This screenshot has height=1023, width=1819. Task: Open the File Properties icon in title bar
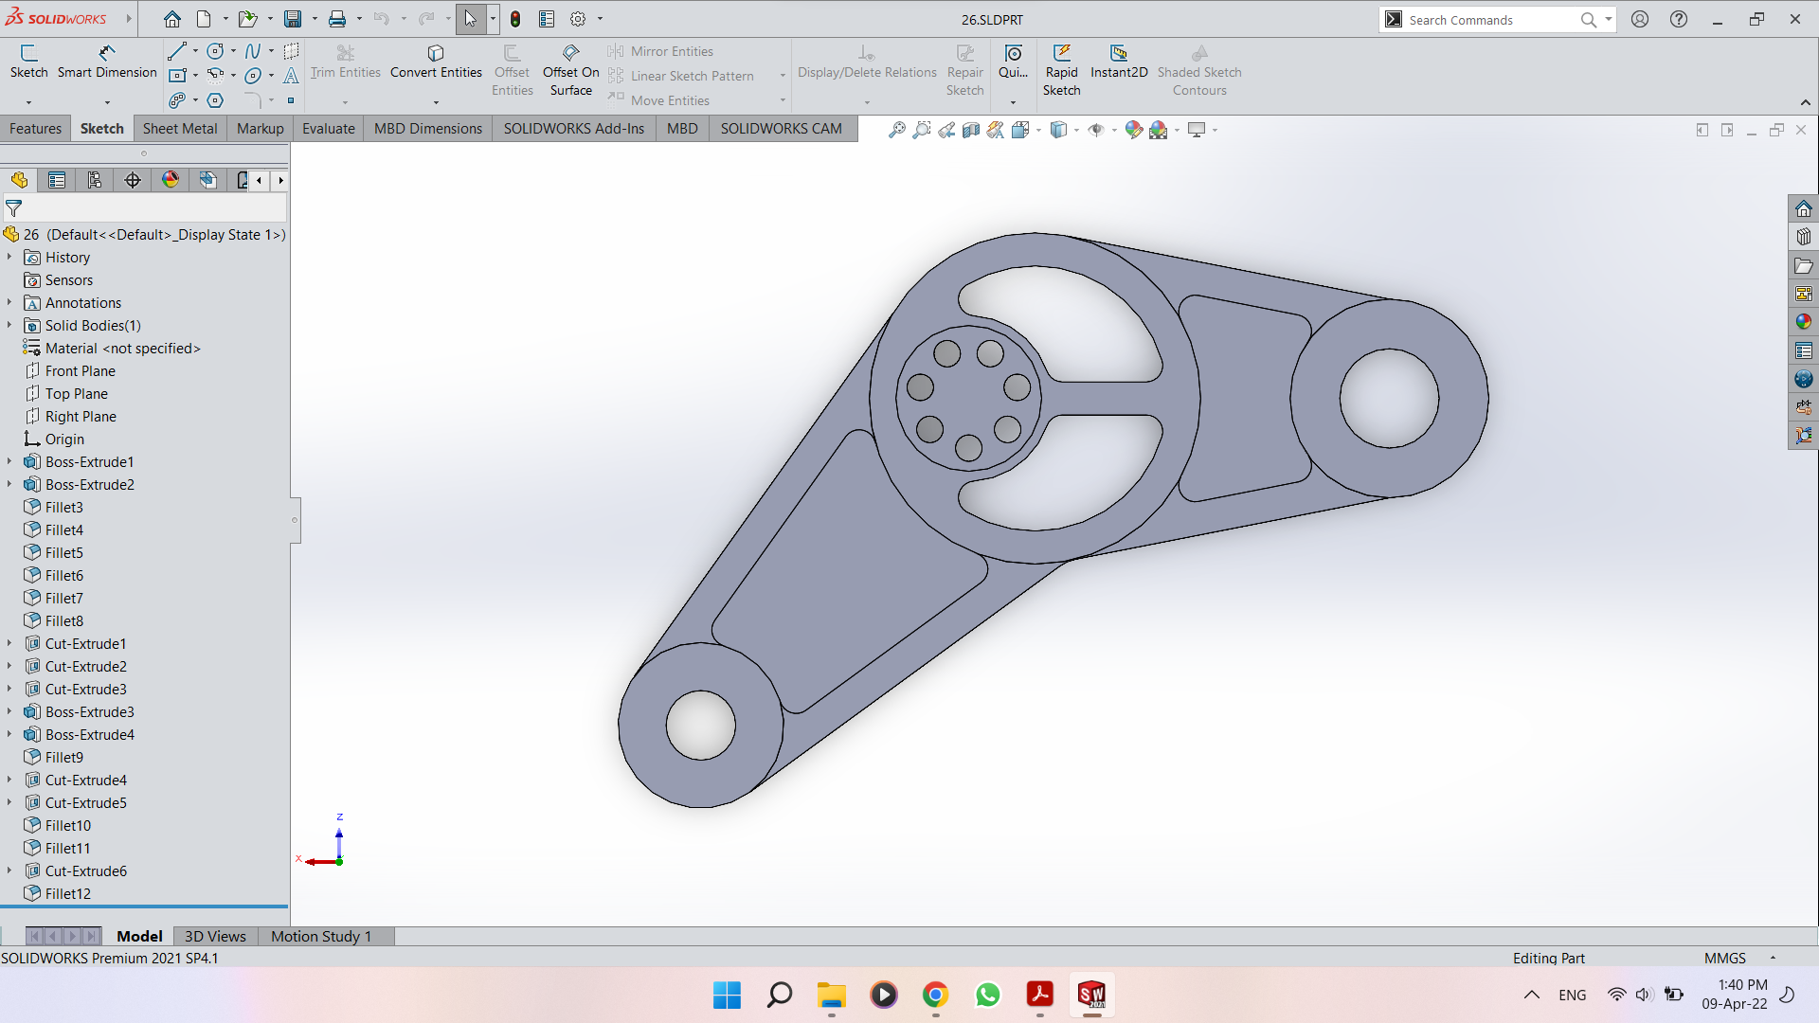click(547, 19)
